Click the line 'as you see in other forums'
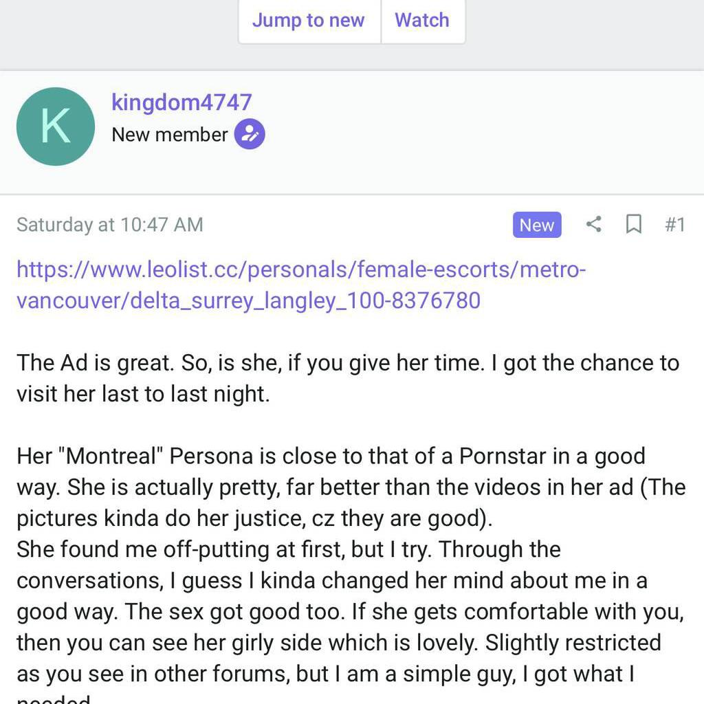The height and width of the screenshot is (704, 704). (x=324, y=674)
